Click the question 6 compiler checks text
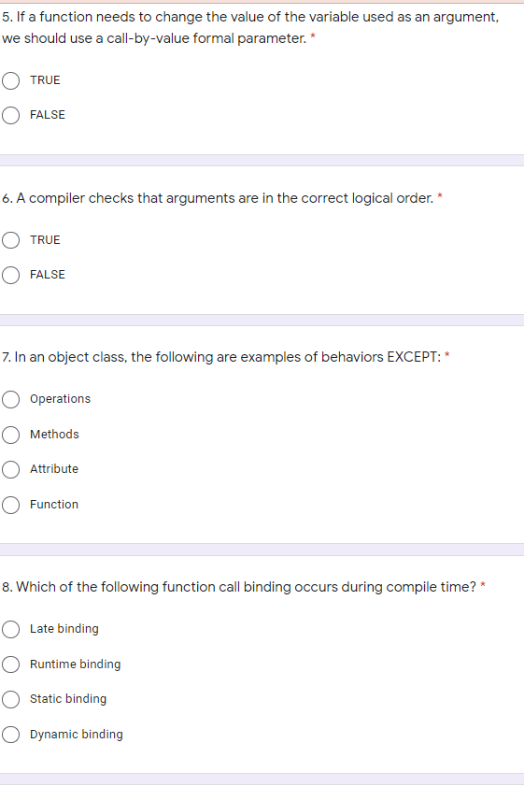Screen dimensions: 524x786 pyautogui.click(x=218, y=198)
